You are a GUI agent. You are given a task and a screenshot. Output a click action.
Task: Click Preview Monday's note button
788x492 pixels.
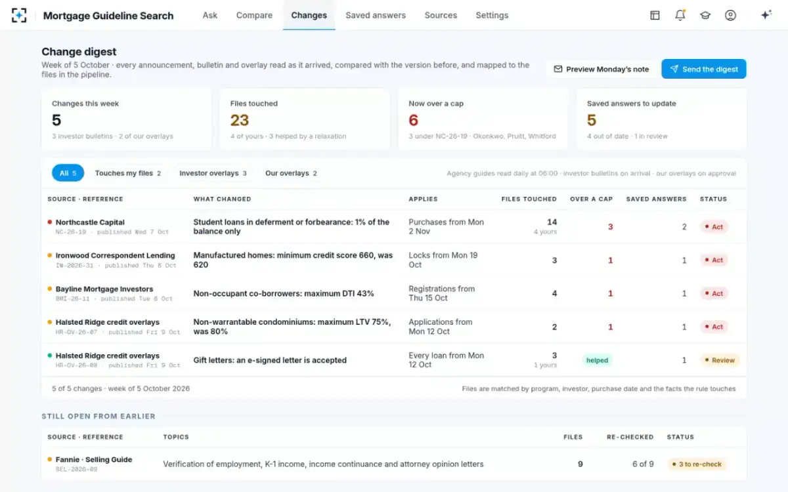click(601, 69)
